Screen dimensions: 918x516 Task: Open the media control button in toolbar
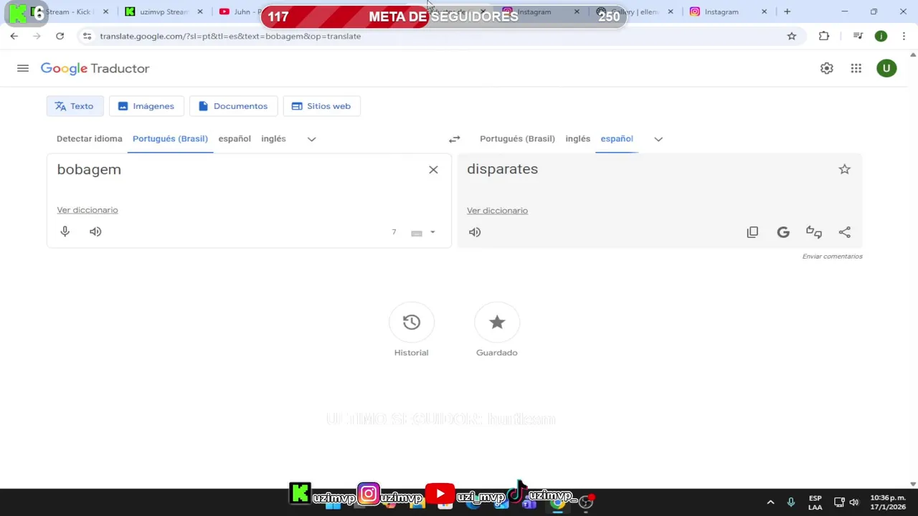click(858, 36)
